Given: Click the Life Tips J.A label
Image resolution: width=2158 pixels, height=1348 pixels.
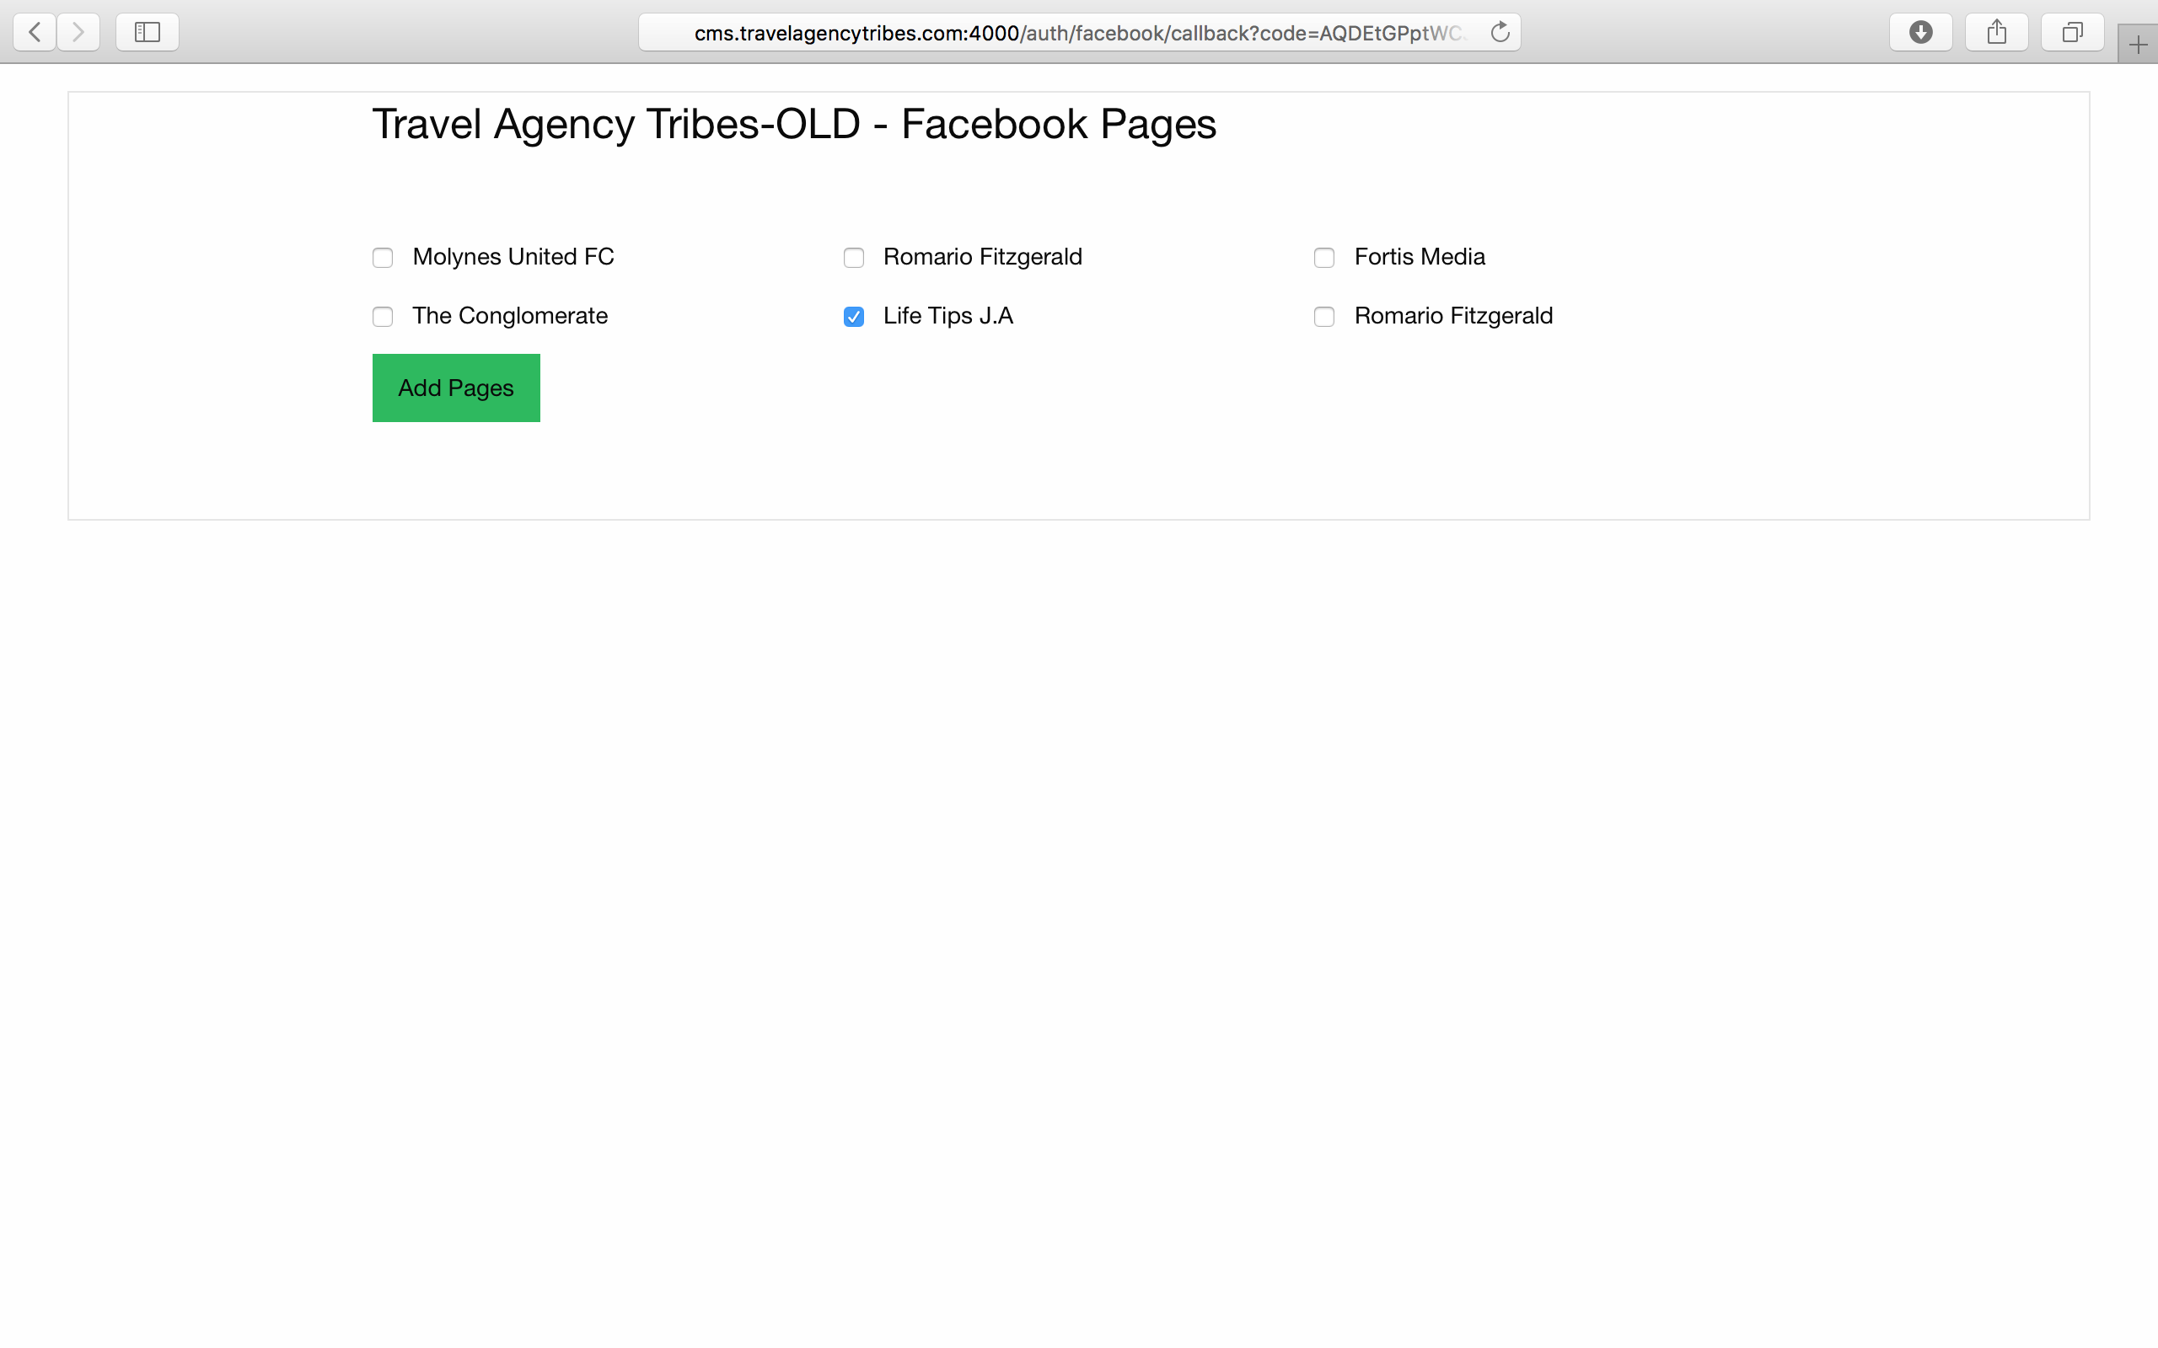Looking at the screenshot, I should (947, 316).
